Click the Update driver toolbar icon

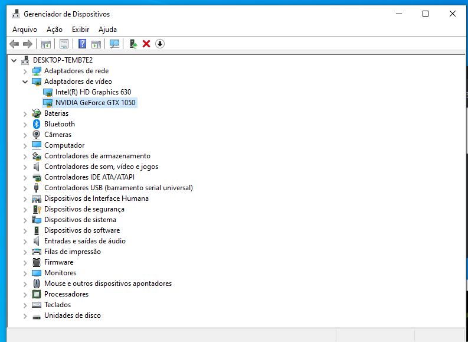point(133,44)
